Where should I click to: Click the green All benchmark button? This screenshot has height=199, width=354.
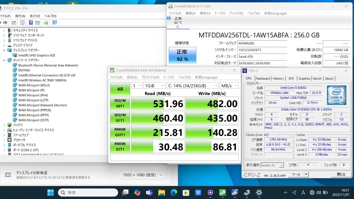(120, 89)
